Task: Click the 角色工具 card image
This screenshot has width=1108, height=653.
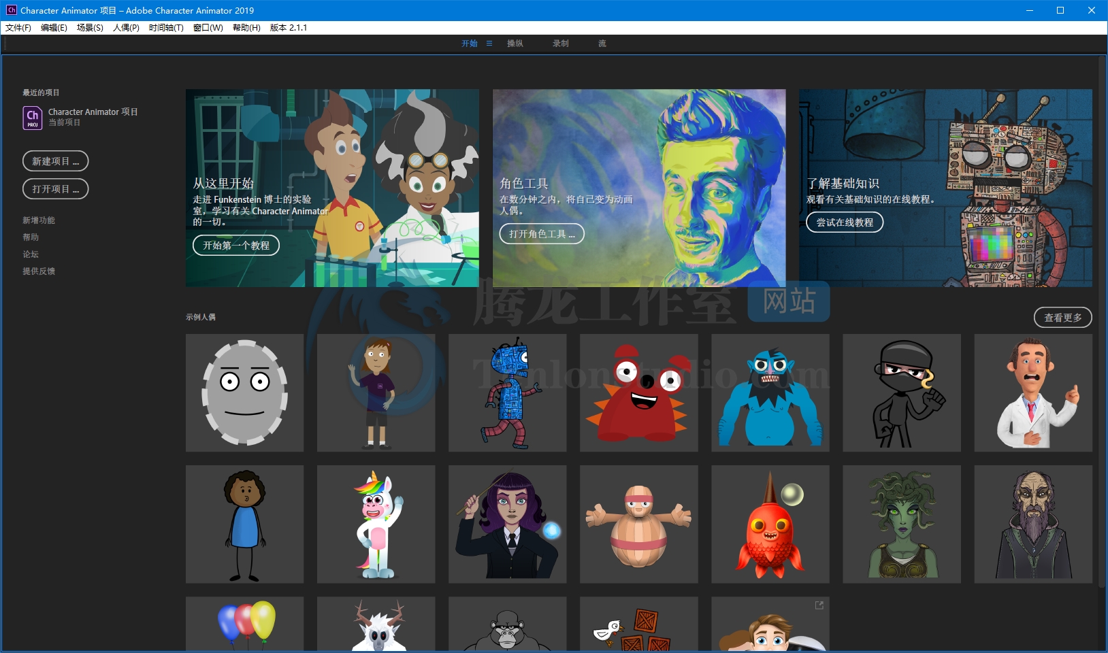Action: click(x=639, y=188)
